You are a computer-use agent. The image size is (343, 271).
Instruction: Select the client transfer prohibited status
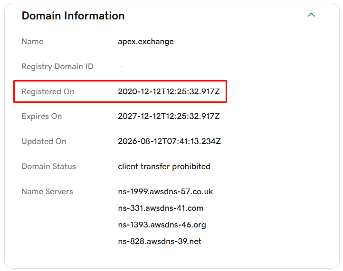[164, 166]
